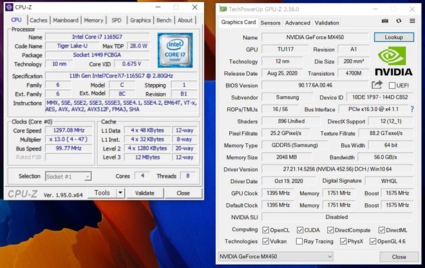Toggle the UEFI checkbox

point(392,85)
